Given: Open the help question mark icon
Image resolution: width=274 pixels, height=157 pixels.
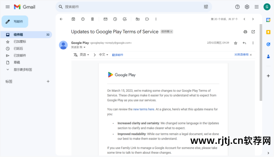Looking at the screenshot, I should [237, 7].
